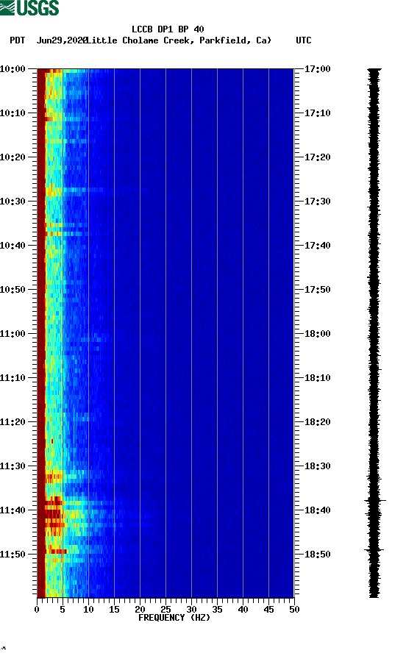This screenshot has width=406, height=656.
Task: Click the 11:20 PDT time label
Action: pyautogui.click(x=13, y=422)
